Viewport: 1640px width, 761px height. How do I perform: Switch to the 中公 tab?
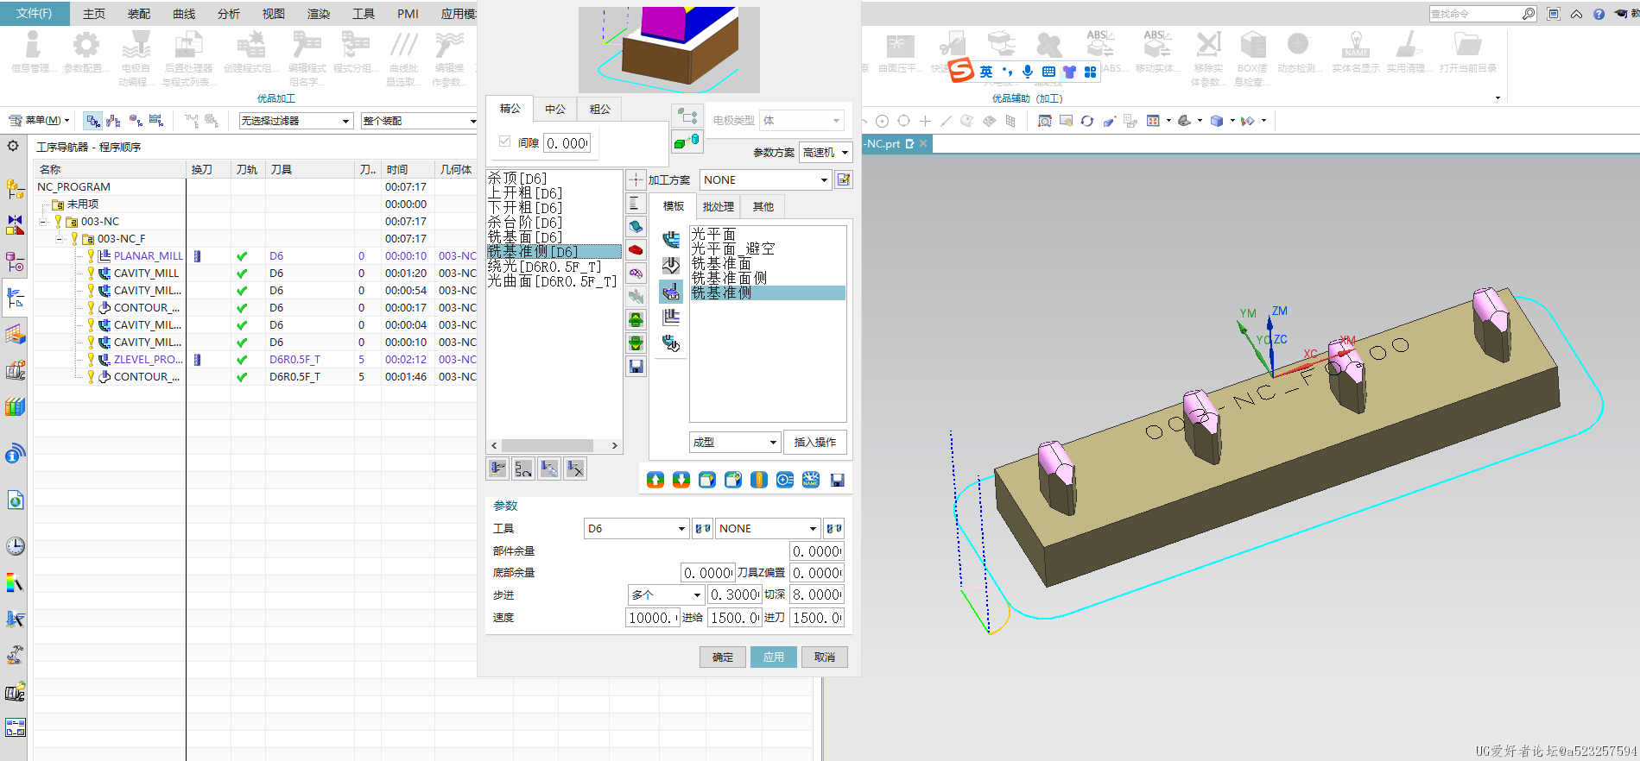tap(555, 109)
